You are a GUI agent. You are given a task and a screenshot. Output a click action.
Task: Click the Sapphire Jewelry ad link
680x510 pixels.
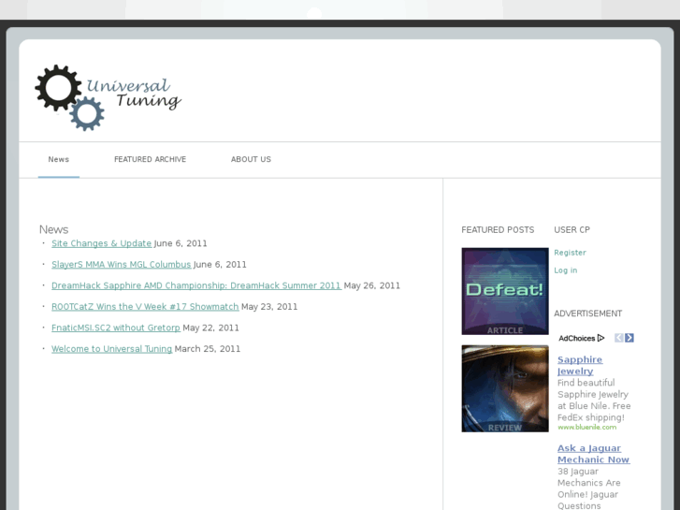point(580,366)
